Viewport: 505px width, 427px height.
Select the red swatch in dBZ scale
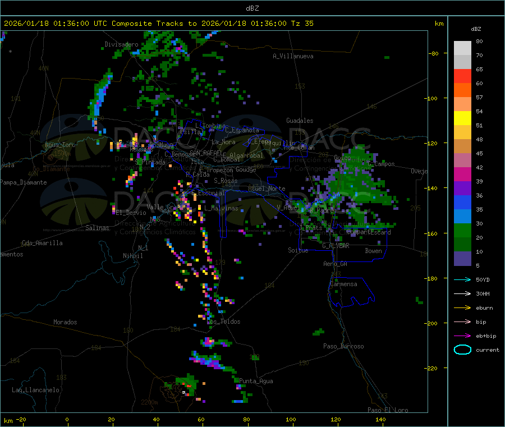[x=462, y=76]
